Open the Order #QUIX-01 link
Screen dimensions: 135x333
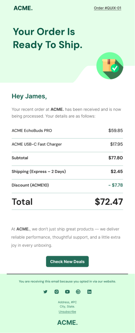[107, 8]
